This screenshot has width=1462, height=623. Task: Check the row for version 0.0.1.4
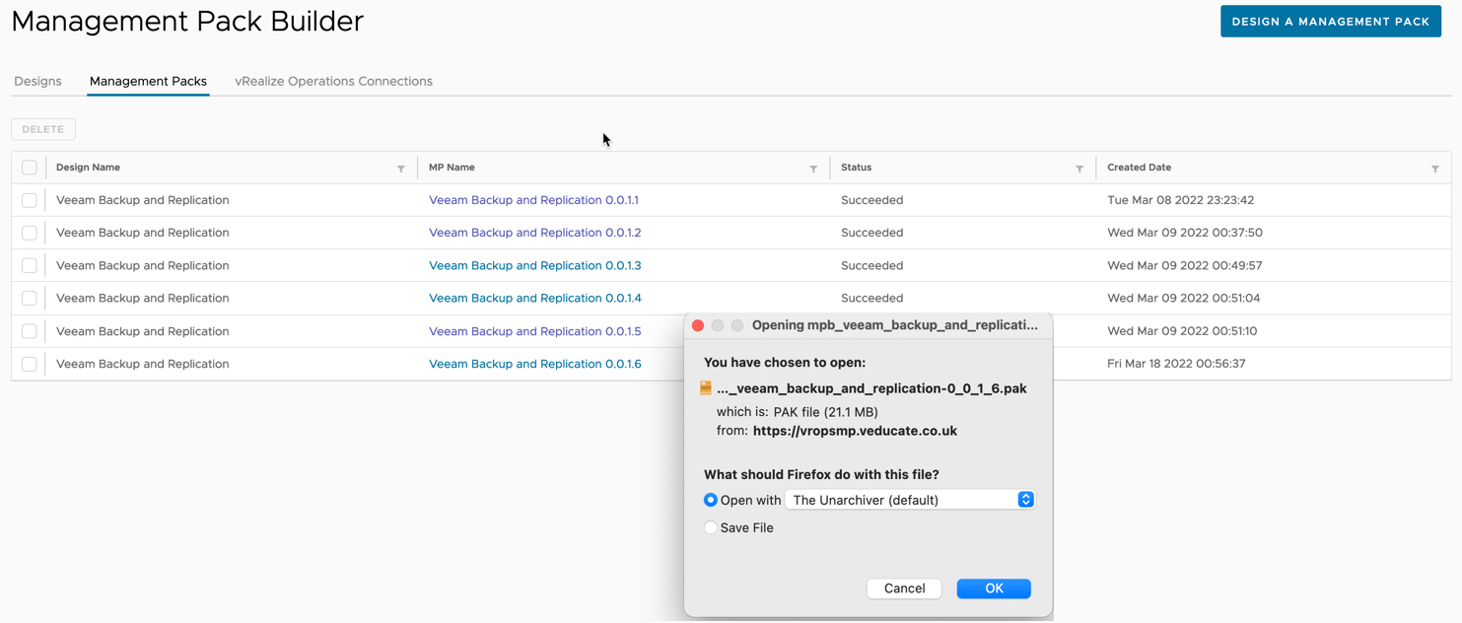click(30, 298)
